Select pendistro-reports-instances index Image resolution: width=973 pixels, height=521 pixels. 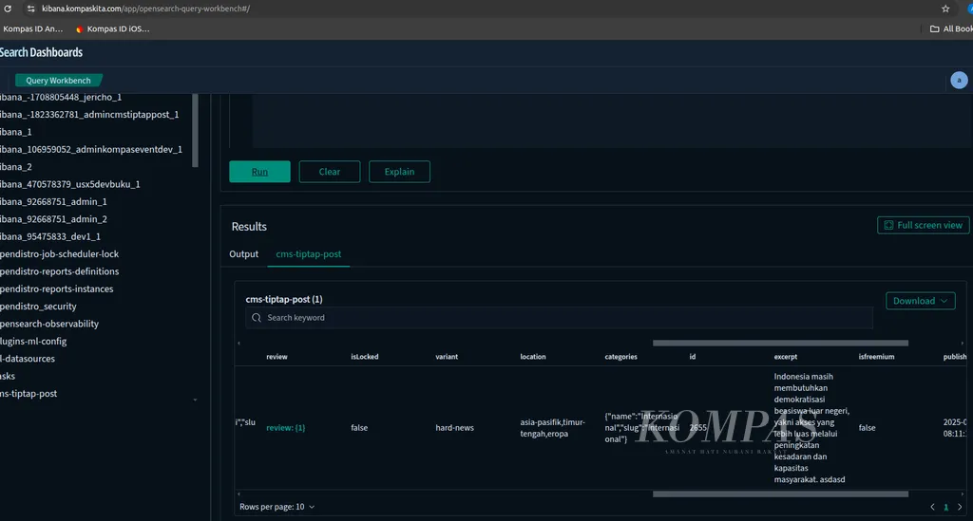coord(56,288)
